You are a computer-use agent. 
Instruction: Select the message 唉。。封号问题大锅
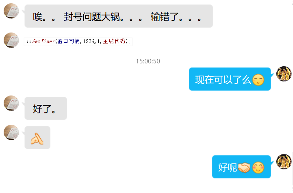(119, 16)
